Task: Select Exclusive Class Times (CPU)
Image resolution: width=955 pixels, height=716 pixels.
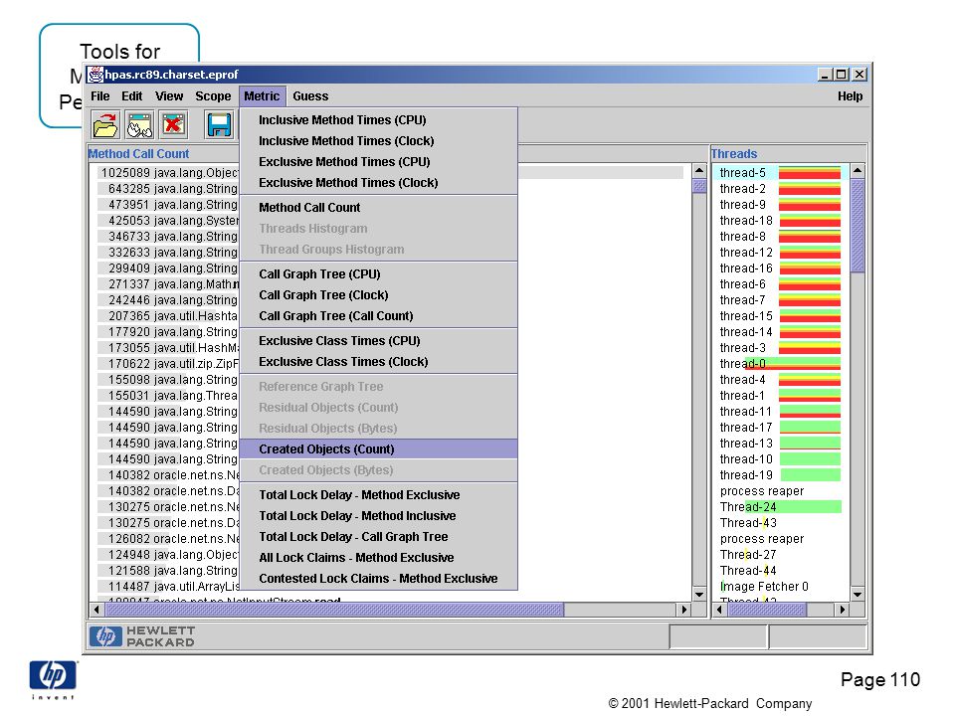Action: (378, 341)
